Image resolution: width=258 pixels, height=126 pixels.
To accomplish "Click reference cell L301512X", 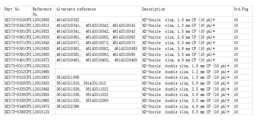I will click(41, 112).
